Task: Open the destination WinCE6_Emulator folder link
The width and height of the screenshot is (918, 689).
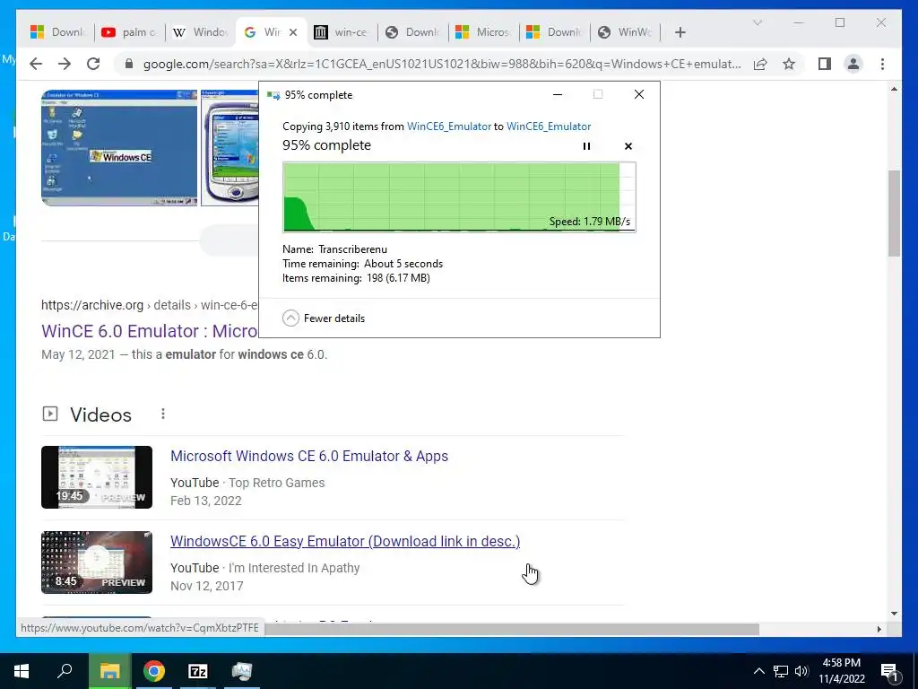Action: [549, 126]
